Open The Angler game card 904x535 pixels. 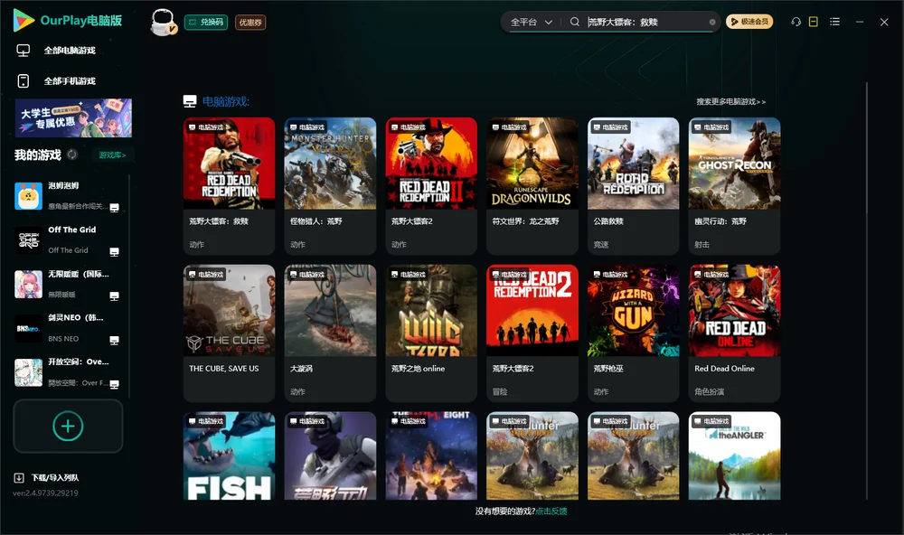pyautogui.click(x=734, y=455)
